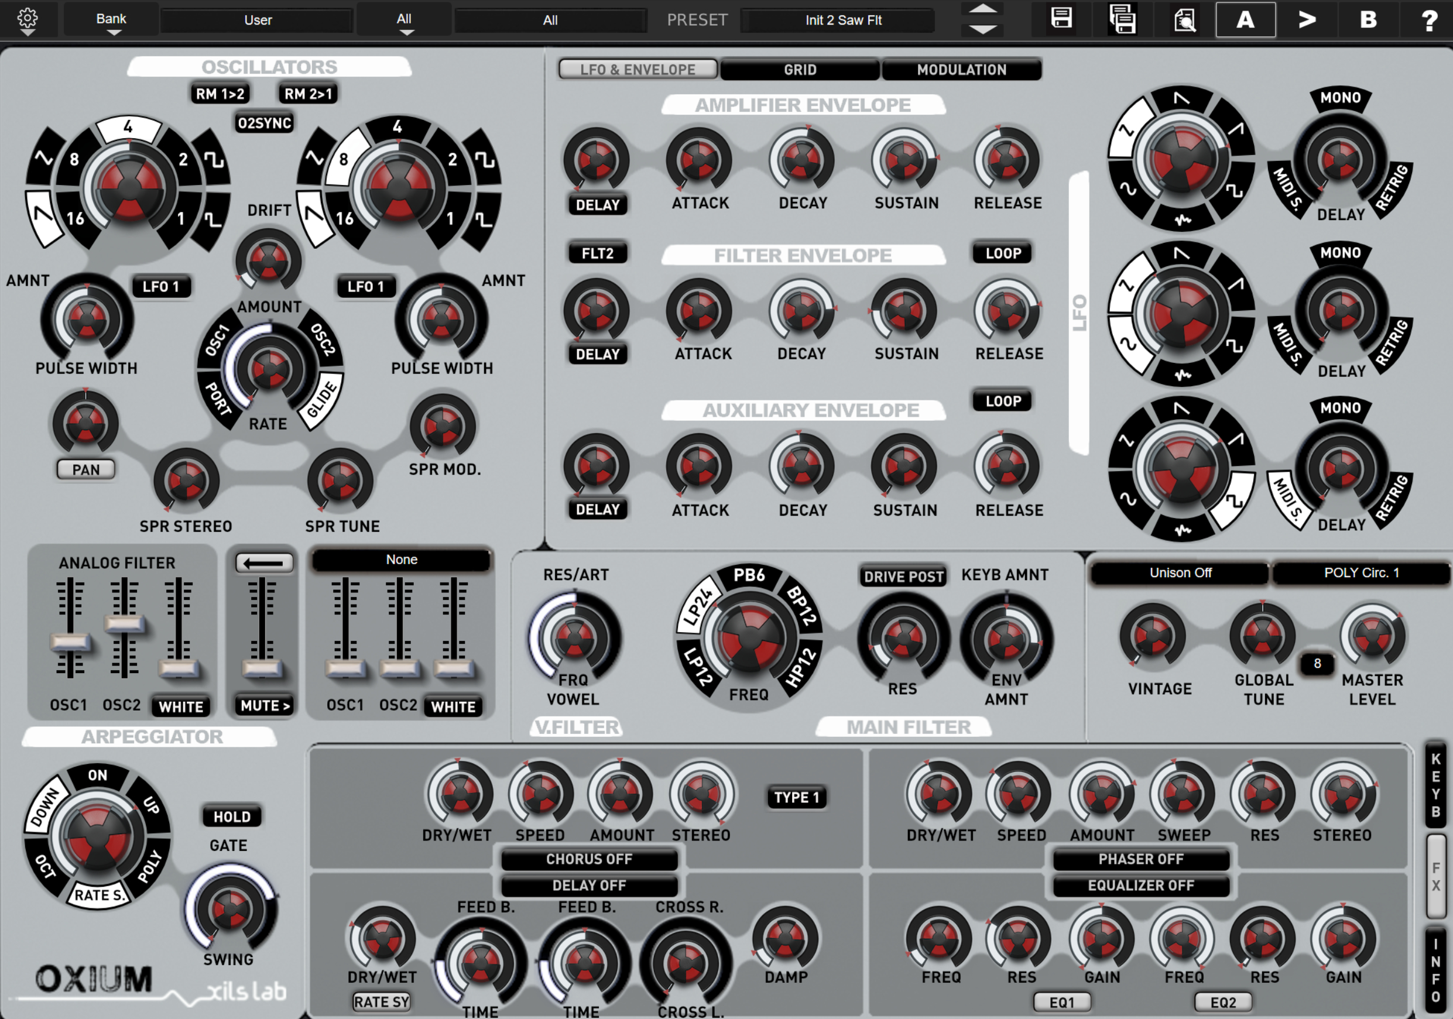
Task: Open the settings gear menu
Action: click(27, 19)
